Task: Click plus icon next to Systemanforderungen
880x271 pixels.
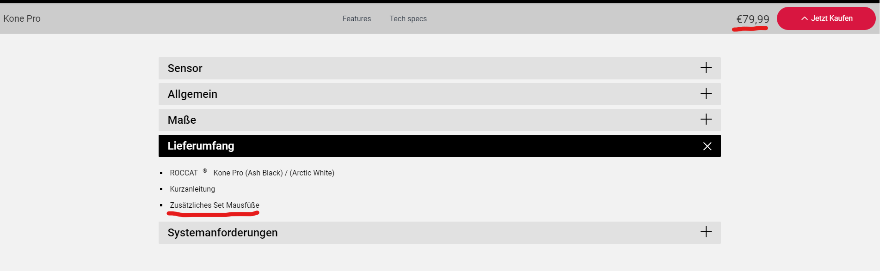Action: click(x=706, y=232)
